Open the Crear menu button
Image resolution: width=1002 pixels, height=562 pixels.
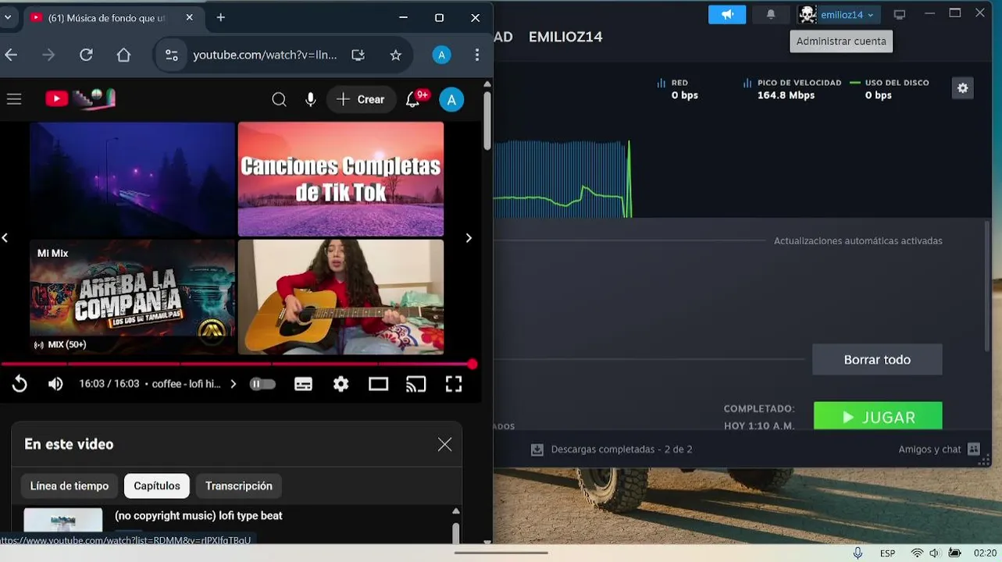click(x=361, y=99)
